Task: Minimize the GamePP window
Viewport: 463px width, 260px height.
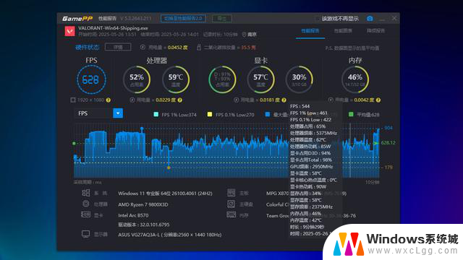Action: pyautogui.click(x=383, y=19)
